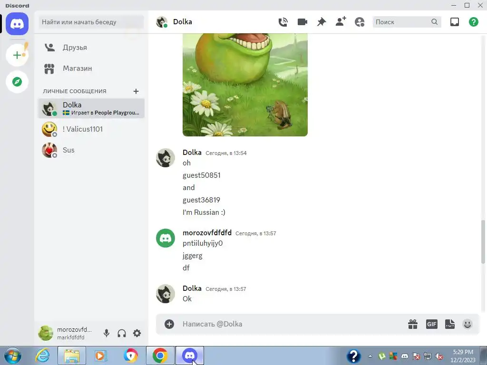
Task: Click message text guest36819
Action: [x=202, y=200]
